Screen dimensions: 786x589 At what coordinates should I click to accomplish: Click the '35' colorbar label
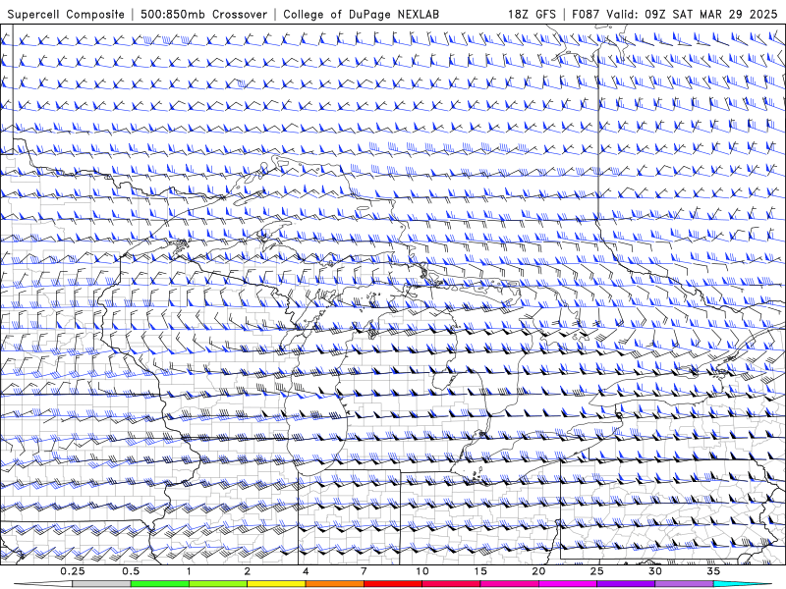(713, 571)
